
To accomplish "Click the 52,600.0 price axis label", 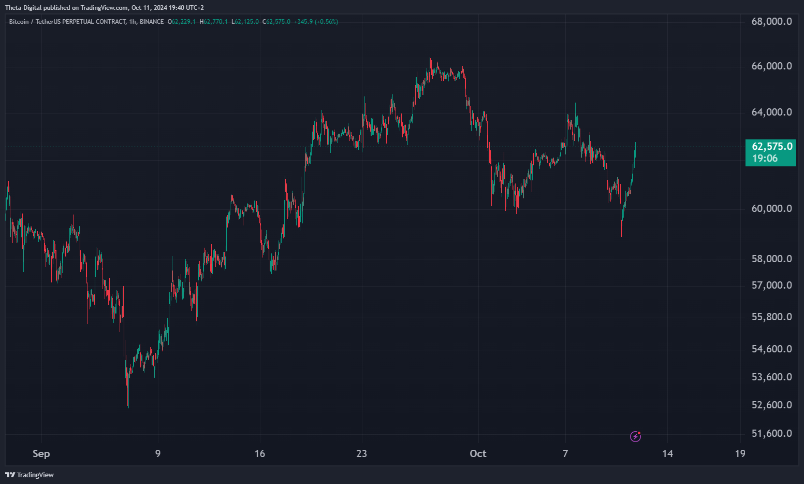I will point(771,405).
